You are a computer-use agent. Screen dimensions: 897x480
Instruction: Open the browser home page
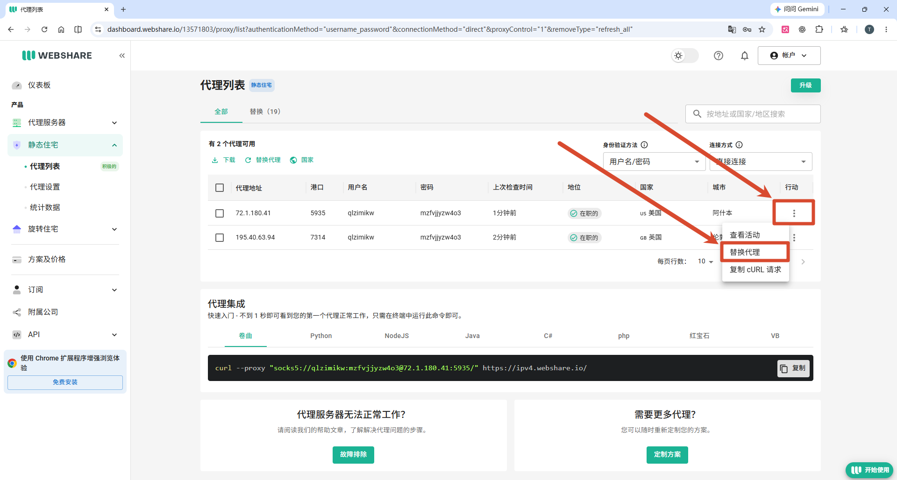[x=61, y=29]
